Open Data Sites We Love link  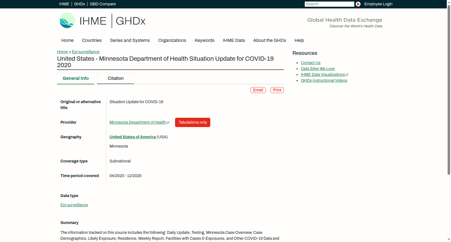pos(318,69)
